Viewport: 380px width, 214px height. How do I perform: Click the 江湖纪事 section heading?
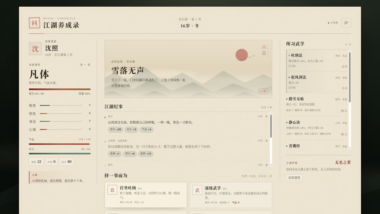coord(114,107)
